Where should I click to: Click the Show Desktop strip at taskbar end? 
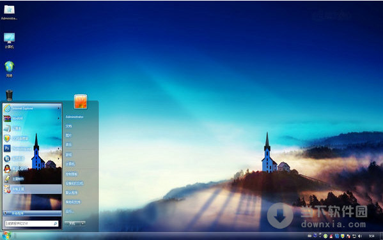coord(381,236)
